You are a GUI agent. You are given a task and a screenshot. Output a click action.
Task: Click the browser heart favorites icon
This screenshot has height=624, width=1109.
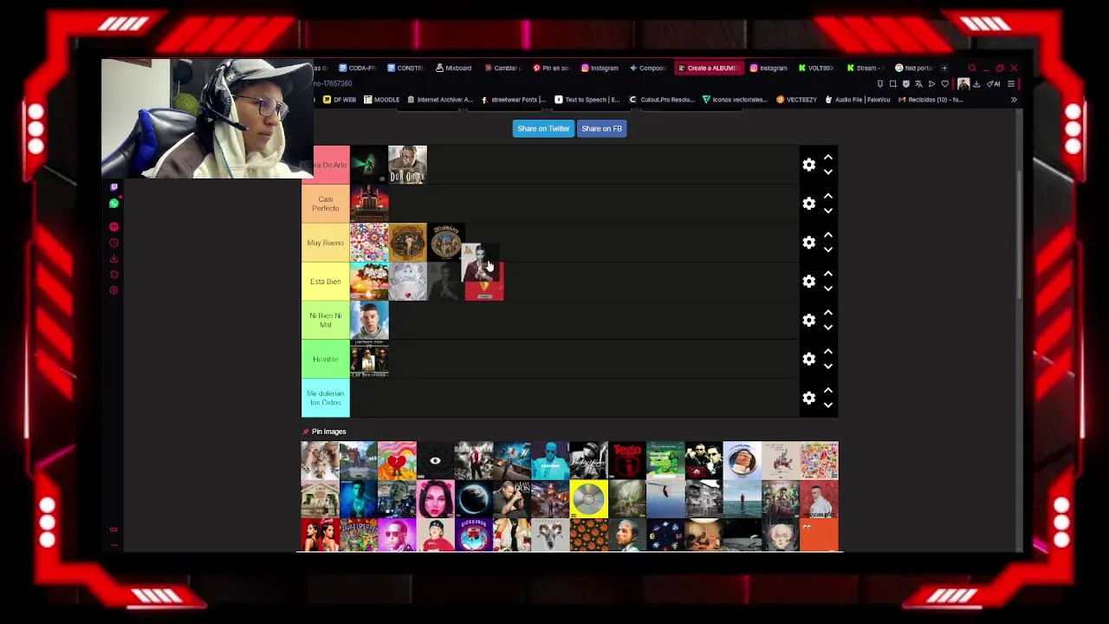coord(944,84)
